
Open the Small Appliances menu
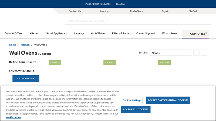(56, 33)
